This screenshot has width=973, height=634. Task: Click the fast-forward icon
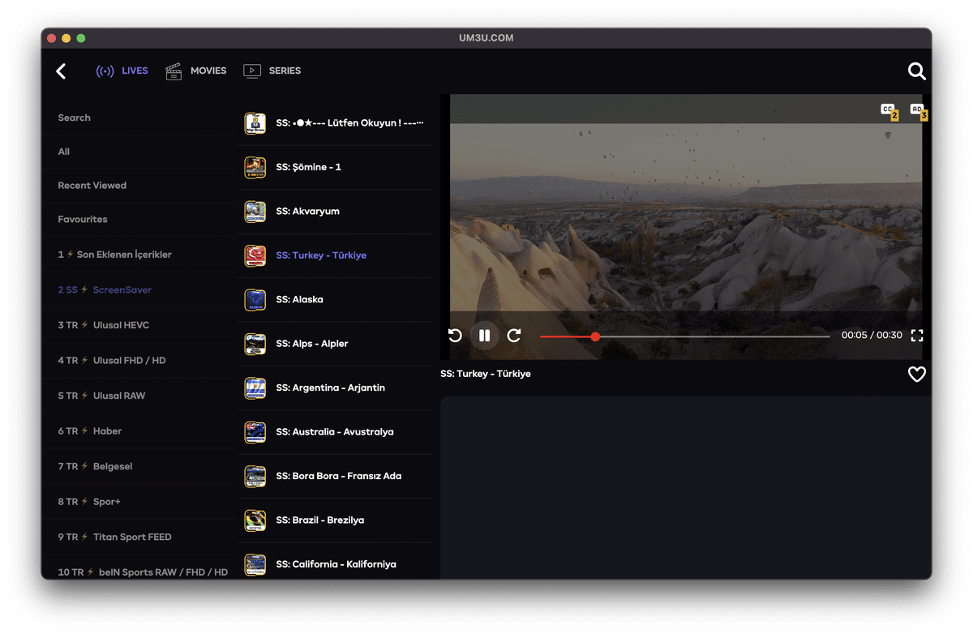point(514,336)
